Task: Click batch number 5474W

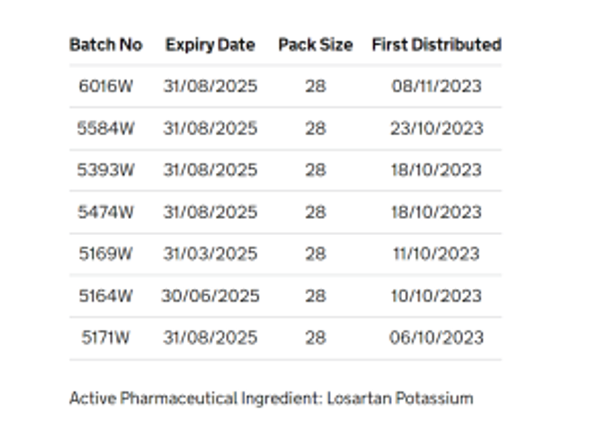Action: (x=105, y=212)
